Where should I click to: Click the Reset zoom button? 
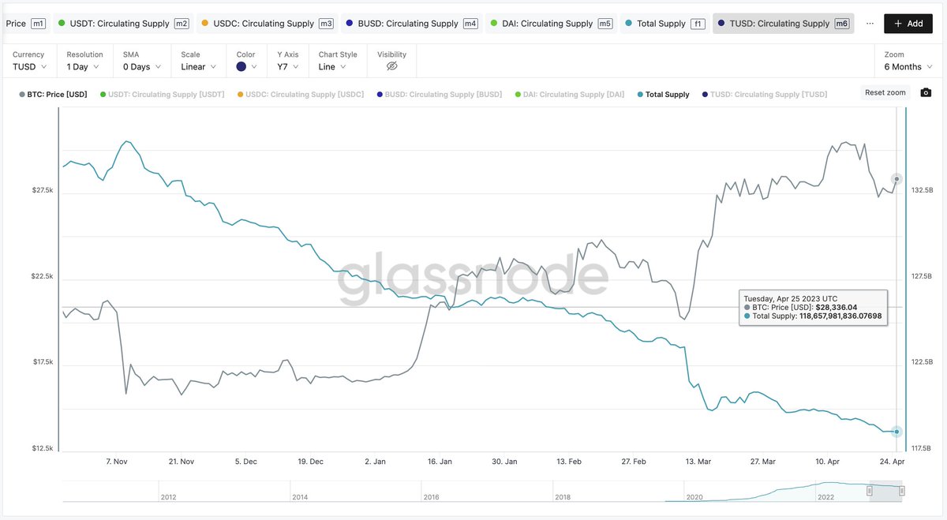click(x=885, y=93)
